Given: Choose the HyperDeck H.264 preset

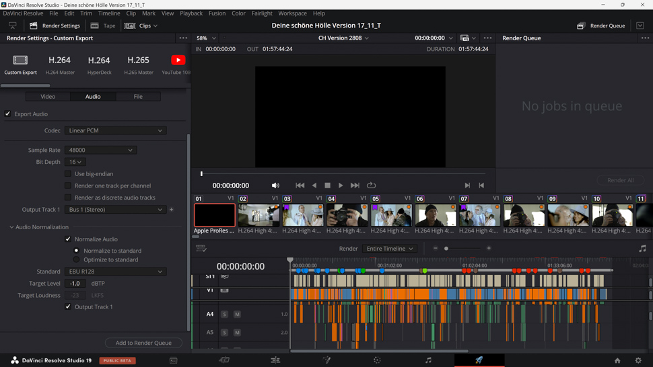Looking at the screenshot, I should click(x=99, y=65).
